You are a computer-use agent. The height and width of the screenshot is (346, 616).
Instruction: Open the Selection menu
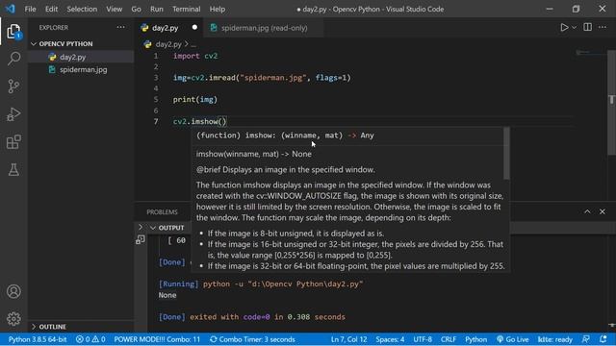pos(82,9)
